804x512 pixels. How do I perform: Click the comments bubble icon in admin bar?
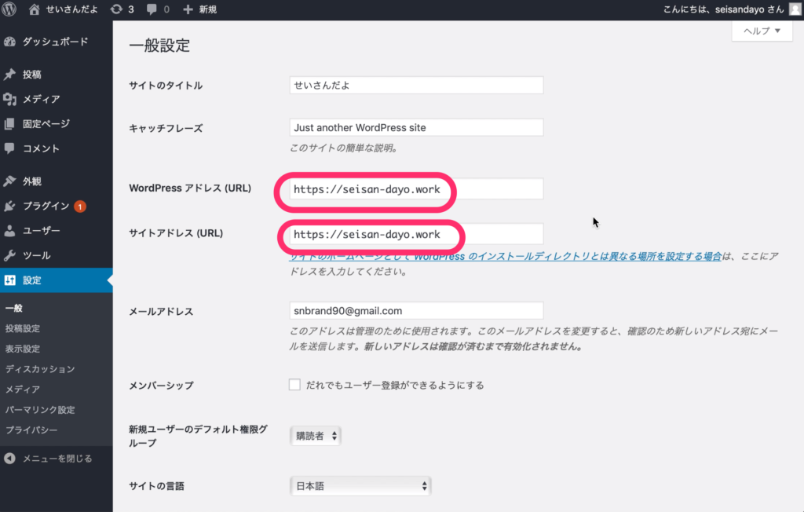click(x=152, y=9)
